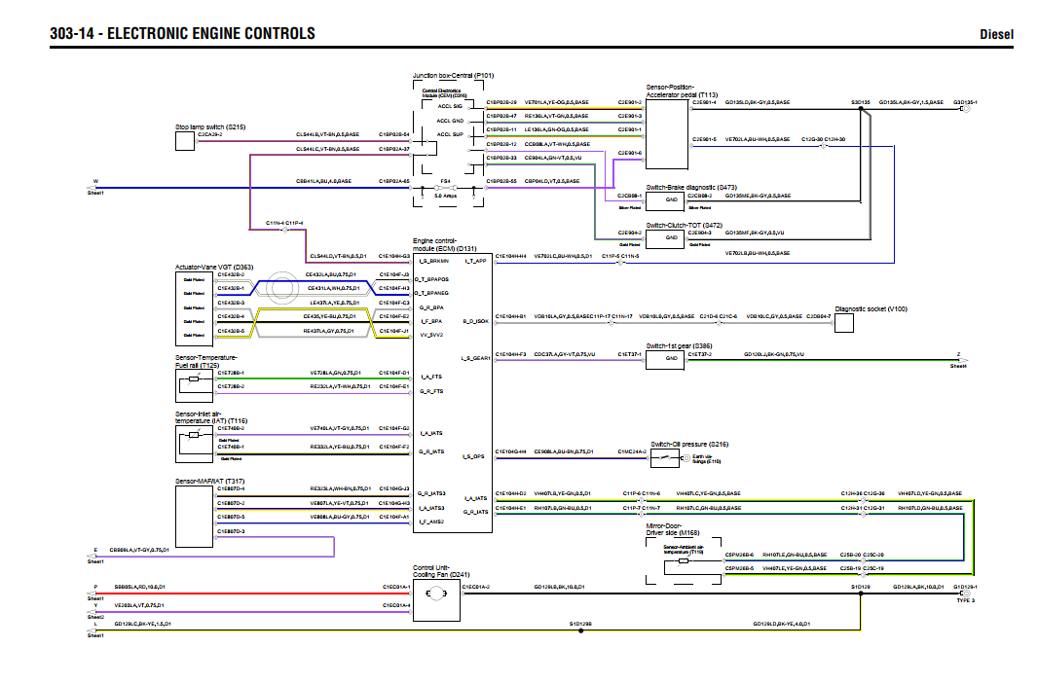Select the FS4 5.0 Amps fuse symbol
The width and height of the screenshot is (1038, 684).
444,188
